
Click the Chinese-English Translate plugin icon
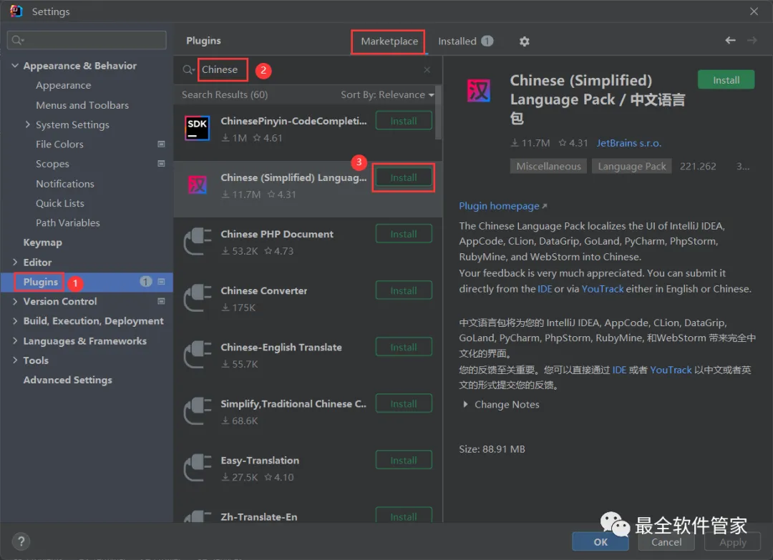point(198,354)
